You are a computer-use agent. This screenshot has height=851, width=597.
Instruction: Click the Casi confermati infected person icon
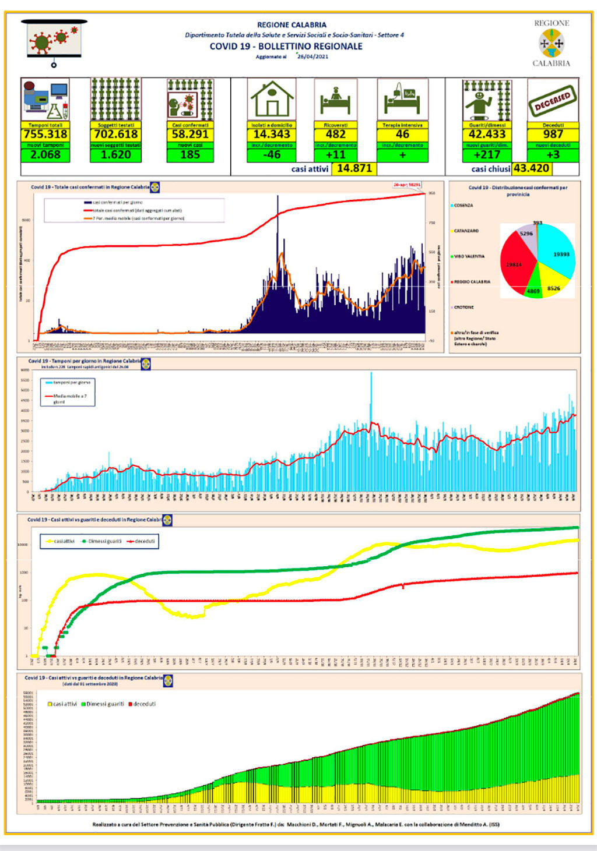click(190, 100)
